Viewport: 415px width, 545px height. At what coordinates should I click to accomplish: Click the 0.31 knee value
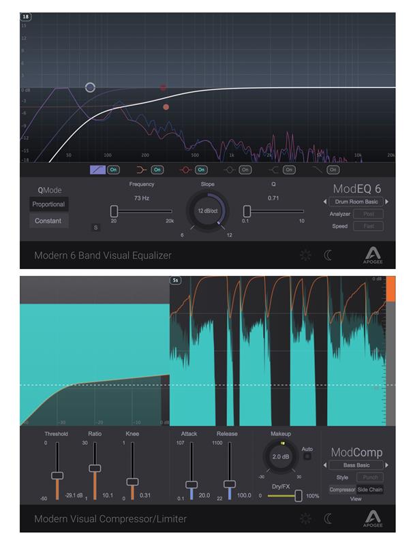coord(145,495)
